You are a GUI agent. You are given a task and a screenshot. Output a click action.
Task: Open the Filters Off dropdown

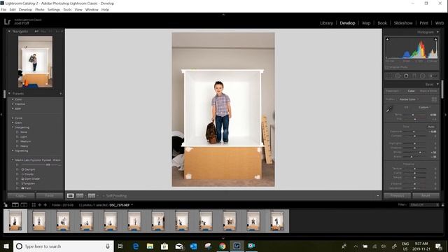(x=424, y=205)
